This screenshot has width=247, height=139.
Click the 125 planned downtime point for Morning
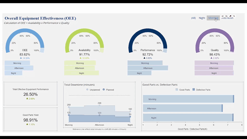[x=69, y=115]
